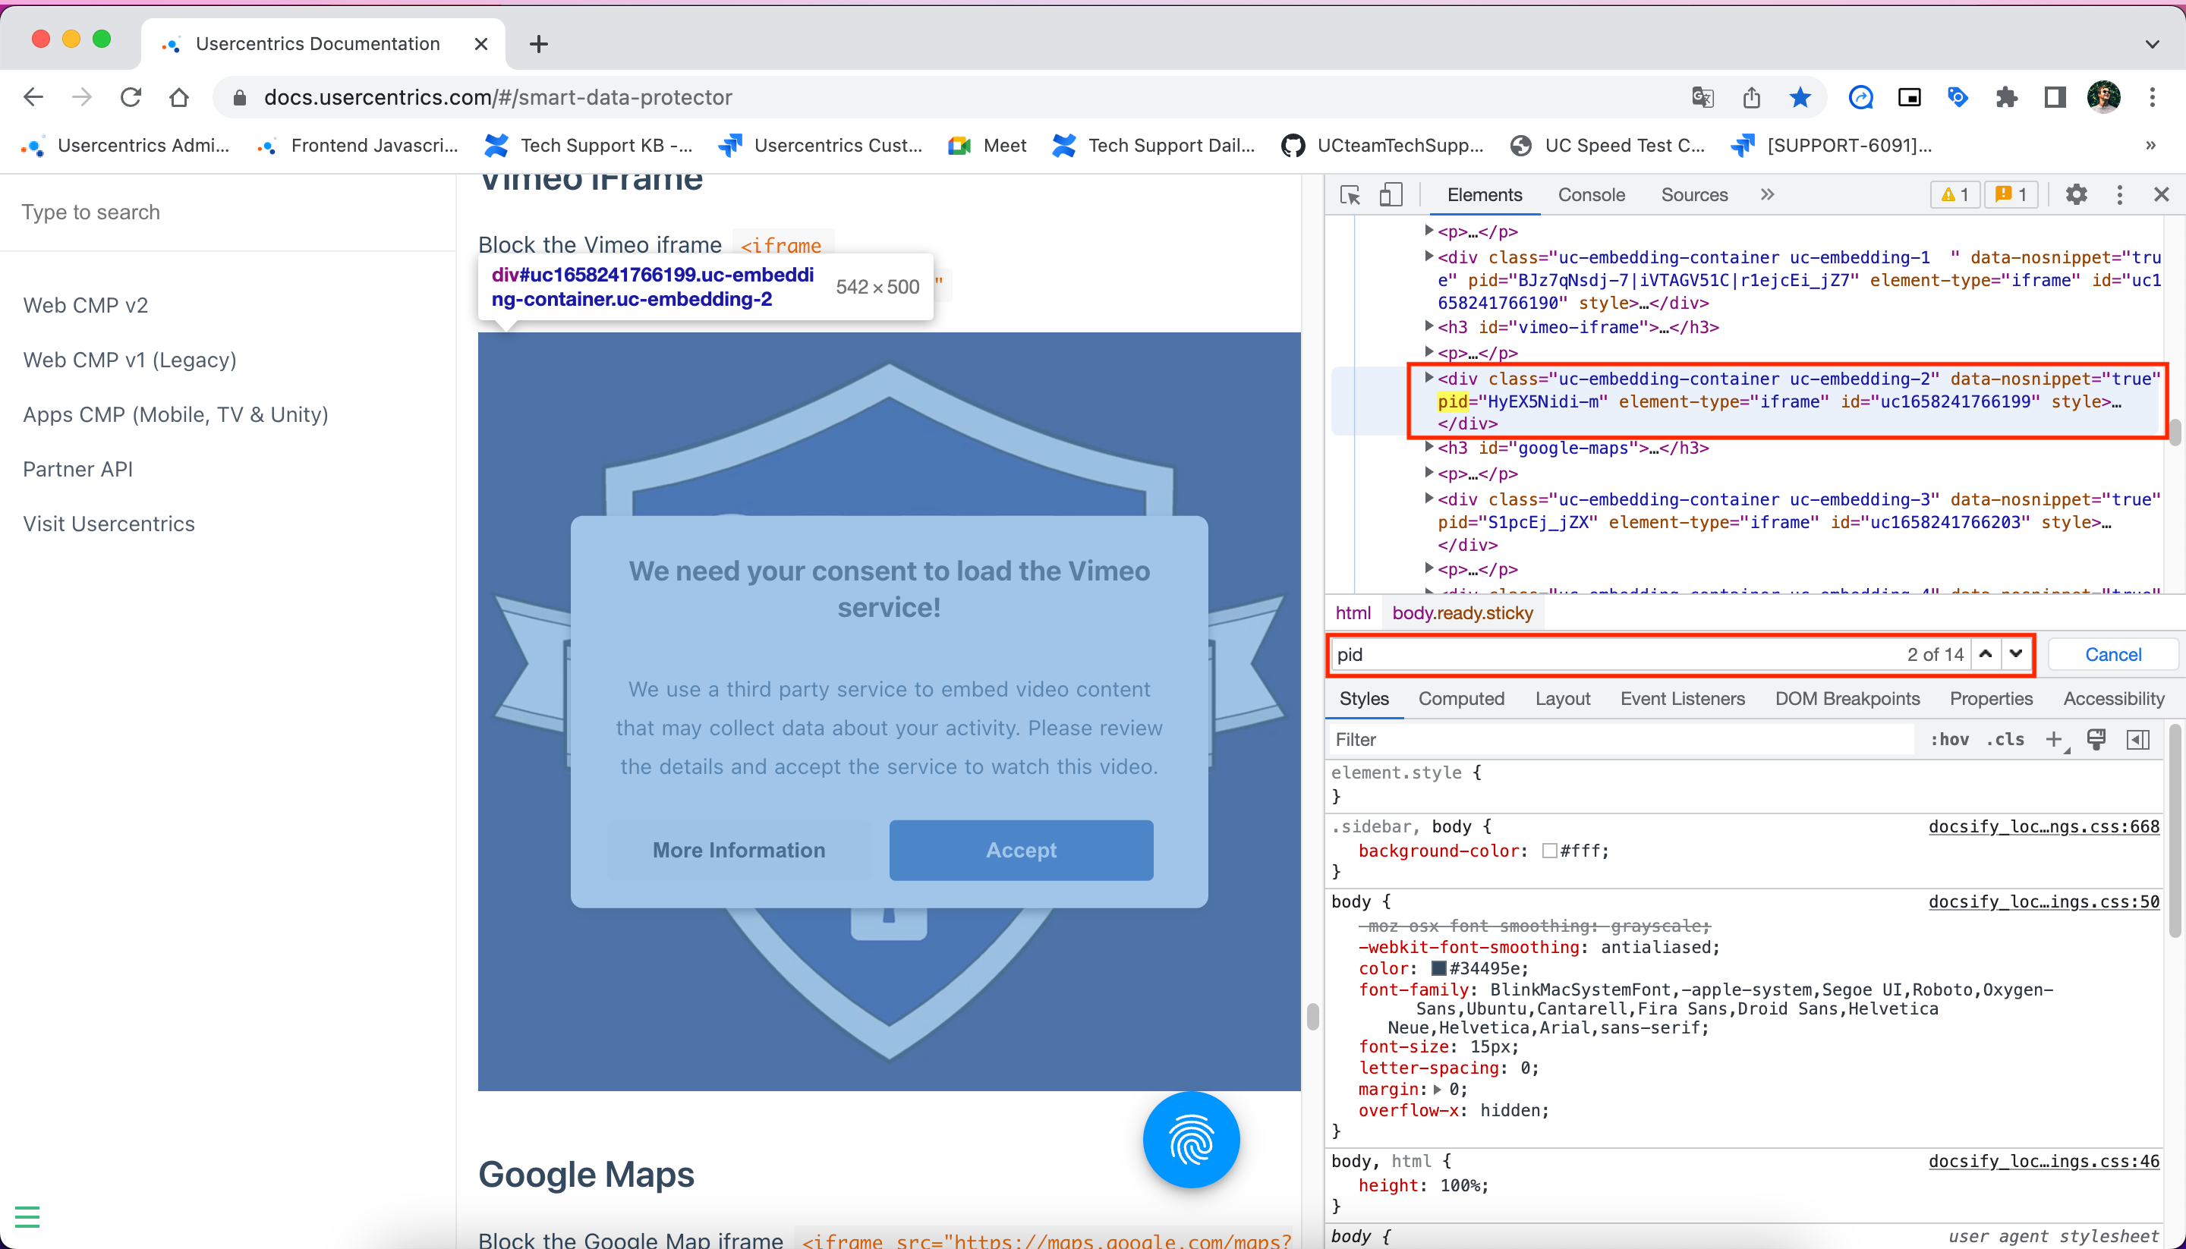Select html in the breadcrumb
This screenshot has width=2186, height=1249.
tap(1353, 613)
